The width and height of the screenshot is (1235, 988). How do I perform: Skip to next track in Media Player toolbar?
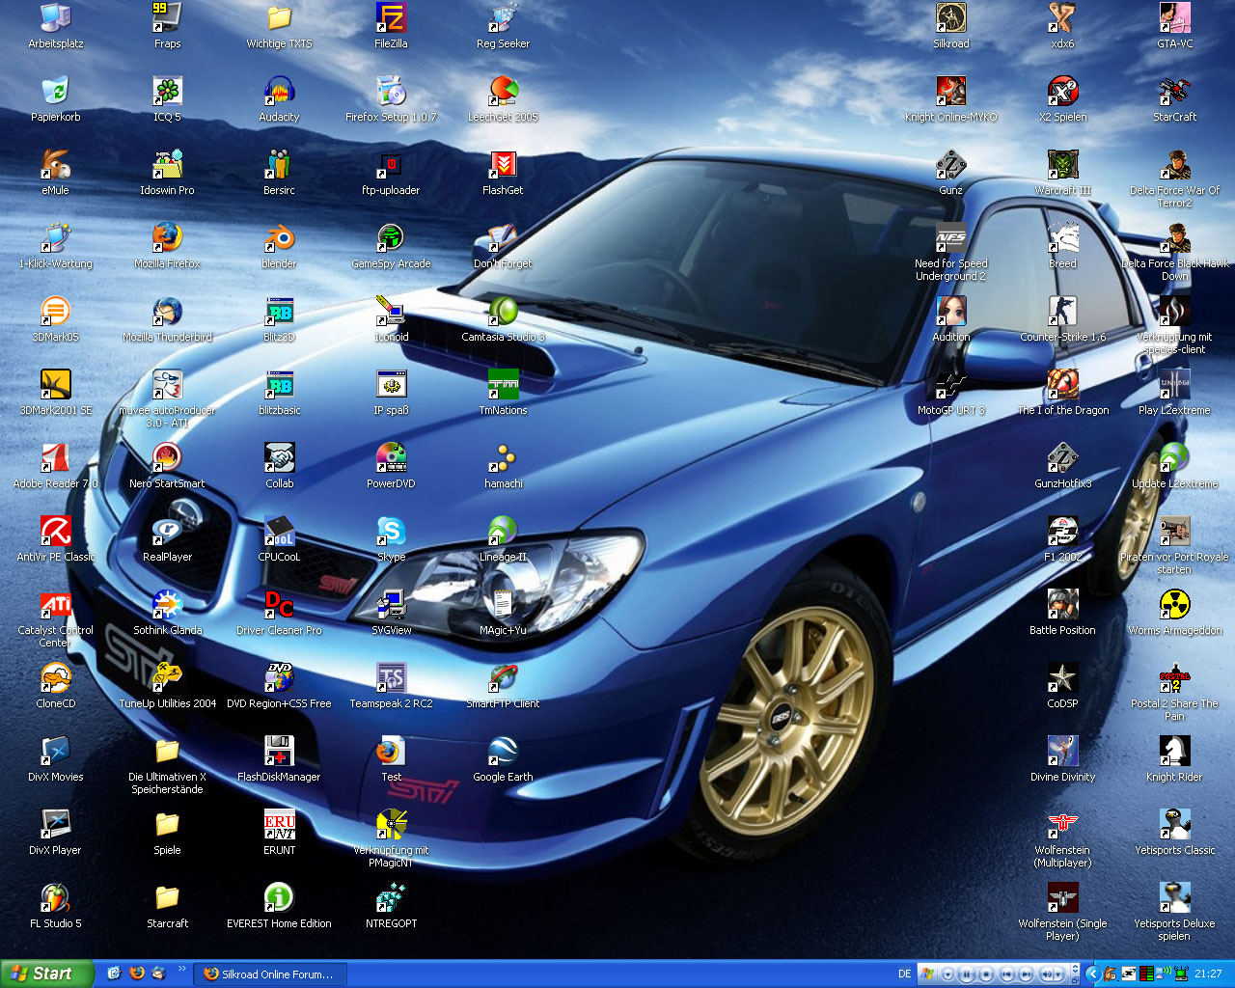1027,974
